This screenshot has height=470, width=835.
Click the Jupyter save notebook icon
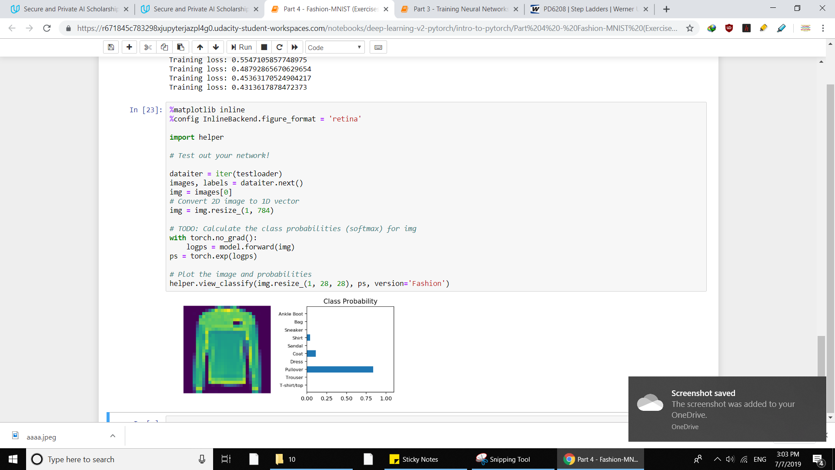coord(111,47)
